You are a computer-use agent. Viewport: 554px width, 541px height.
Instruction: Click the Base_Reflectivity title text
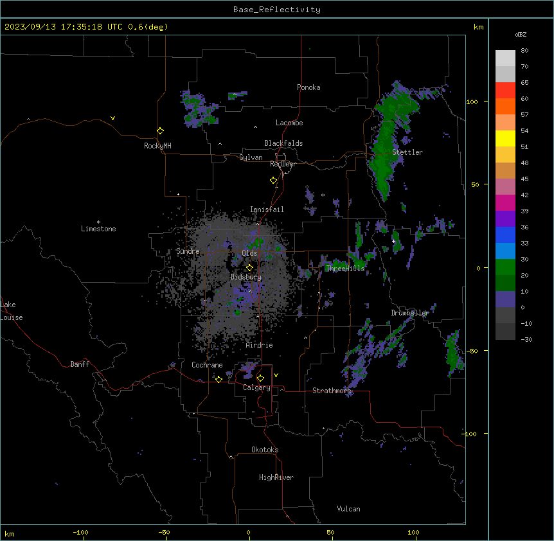tap(277, 10)
